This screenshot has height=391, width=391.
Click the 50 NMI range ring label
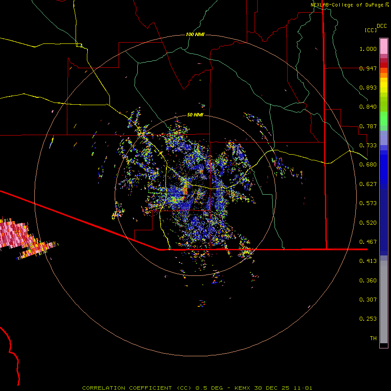[x=195, y=115]
